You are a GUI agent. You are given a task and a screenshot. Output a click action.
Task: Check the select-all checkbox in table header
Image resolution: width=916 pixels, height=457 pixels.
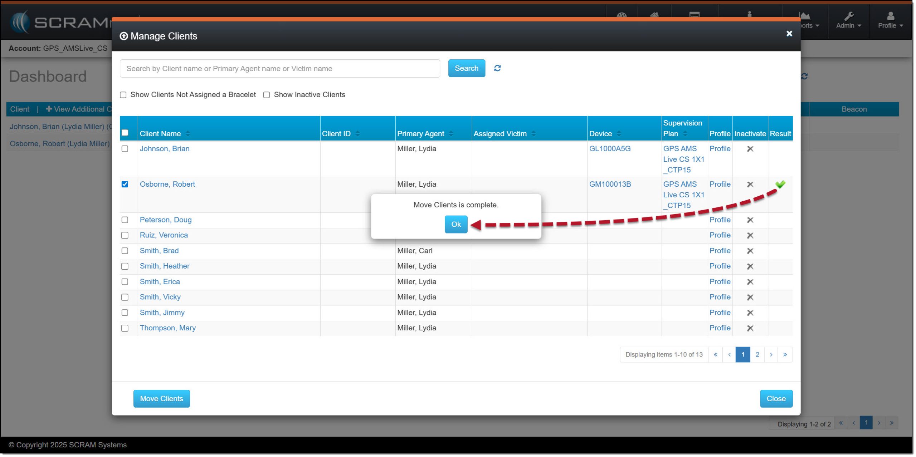(125, 133)
